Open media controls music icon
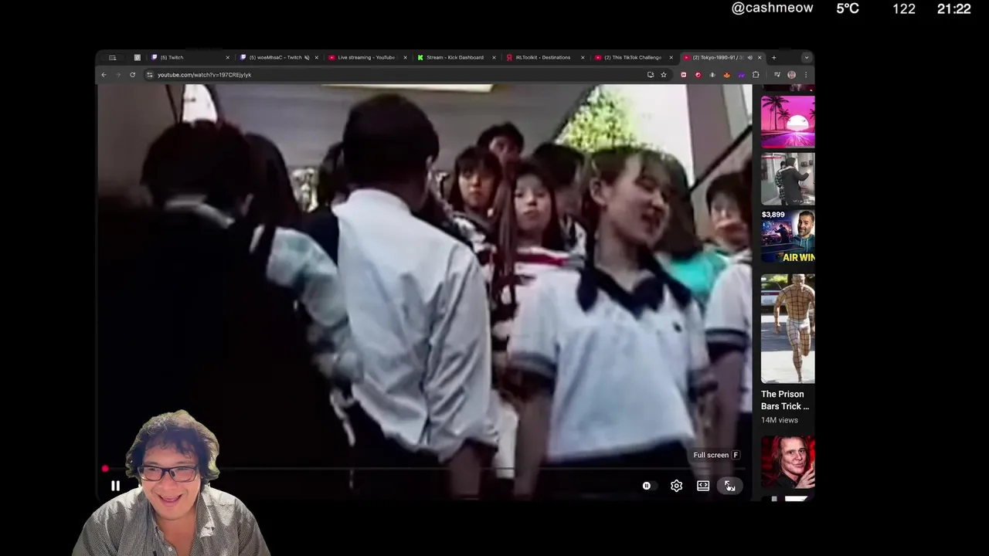Viewport: 989px width, 556px height. click(776, 75)
